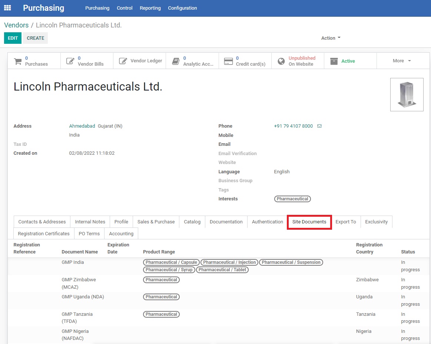Screen dimensions: 431x344
Task: Open the Export To tab
Action: (x=346, y=222)
